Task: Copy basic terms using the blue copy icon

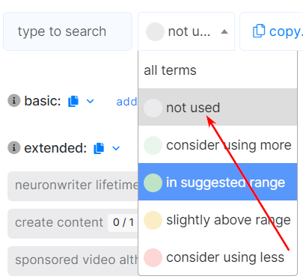Action: (73, 101)
